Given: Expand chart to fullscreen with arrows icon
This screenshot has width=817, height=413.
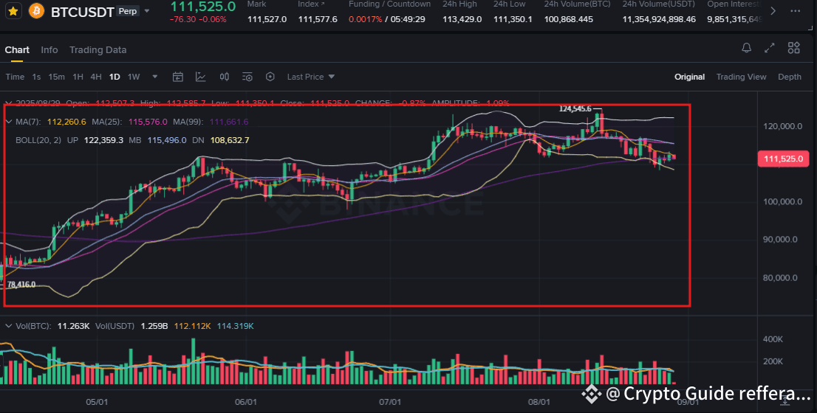Looking at the screenshot, I should coord(770,49).
